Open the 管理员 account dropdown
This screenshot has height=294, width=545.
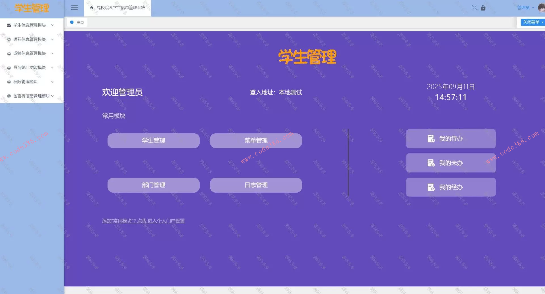(524, 7)
